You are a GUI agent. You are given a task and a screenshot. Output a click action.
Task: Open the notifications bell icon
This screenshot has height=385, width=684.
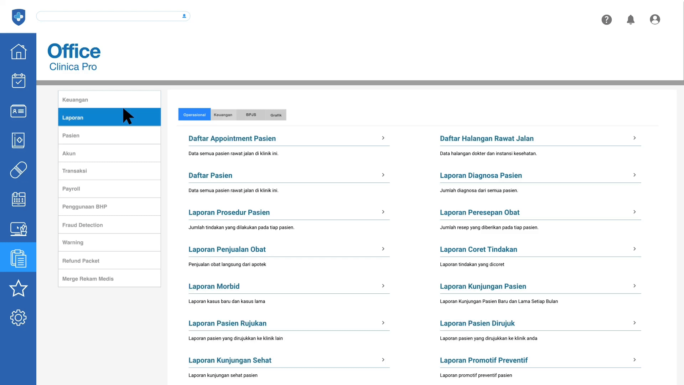(x=631, y=20)
